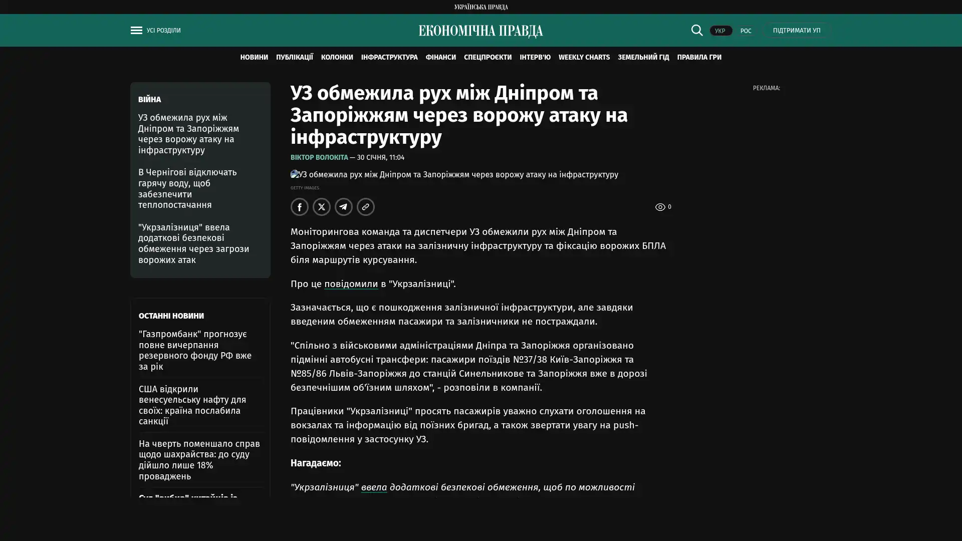Share the article on Facebook
962x541 pixels.
[x=299, y=207]
